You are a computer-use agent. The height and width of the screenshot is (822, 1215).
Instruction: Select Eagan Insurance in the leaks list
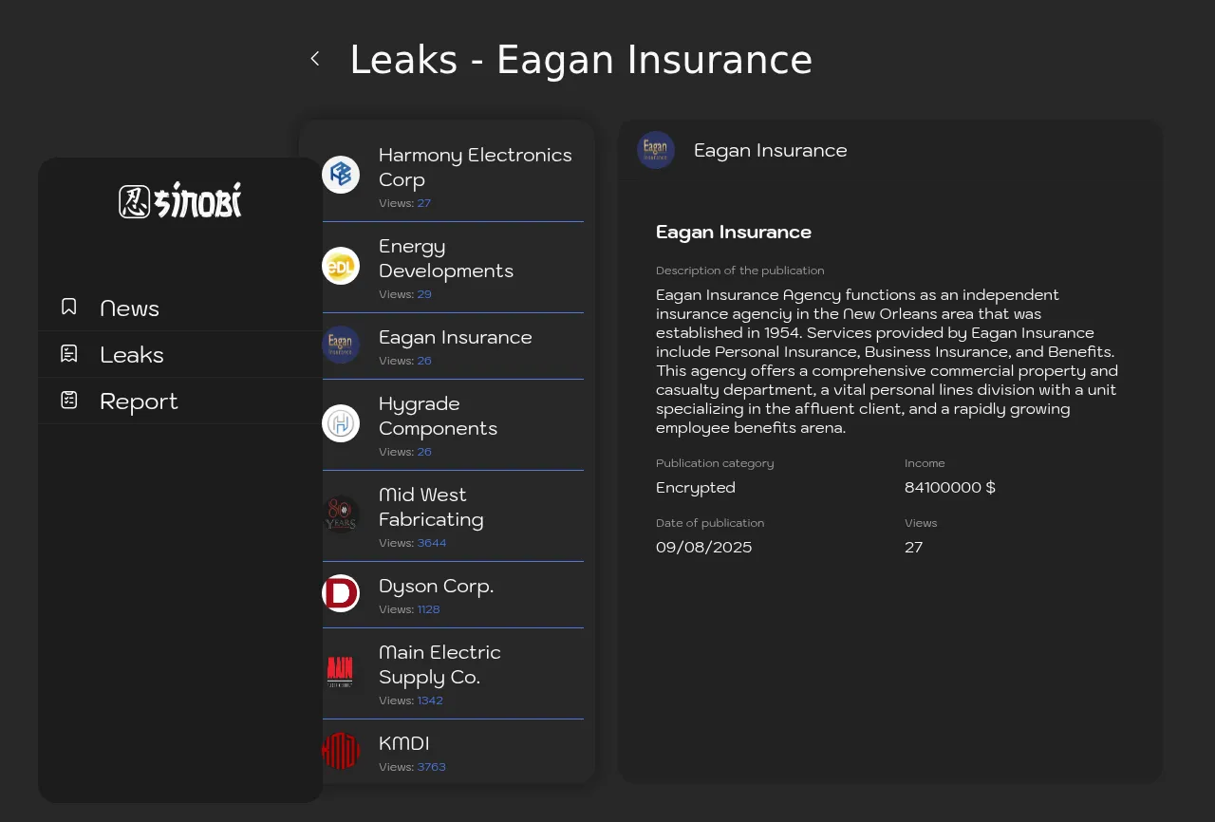click(x=455, y=338)
